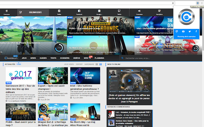Open the PUBG Battlegrounds grid thumbnail
Viewport: 204px width, 127px height.
(x=21, y=112)
